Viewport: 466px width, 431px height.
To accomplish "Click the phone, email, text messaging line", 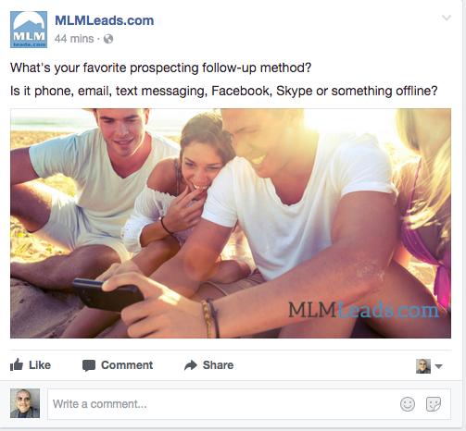I will [x=224, y=91].
